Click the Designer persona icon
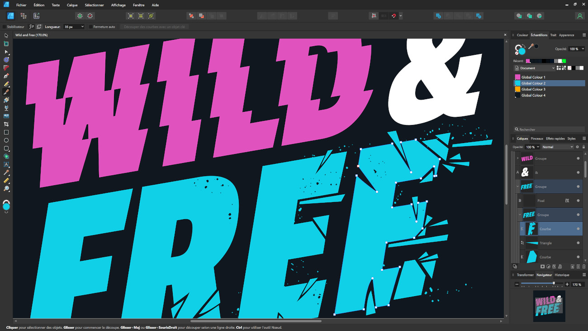Image resolution: width=588 pixels, height=331 pixels. coord(10,16)
